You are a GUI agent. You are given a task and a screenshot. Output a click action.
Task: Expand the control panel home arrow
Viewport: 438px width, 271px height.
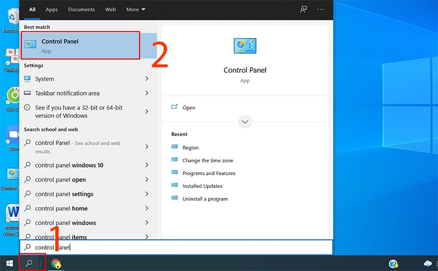147,208
